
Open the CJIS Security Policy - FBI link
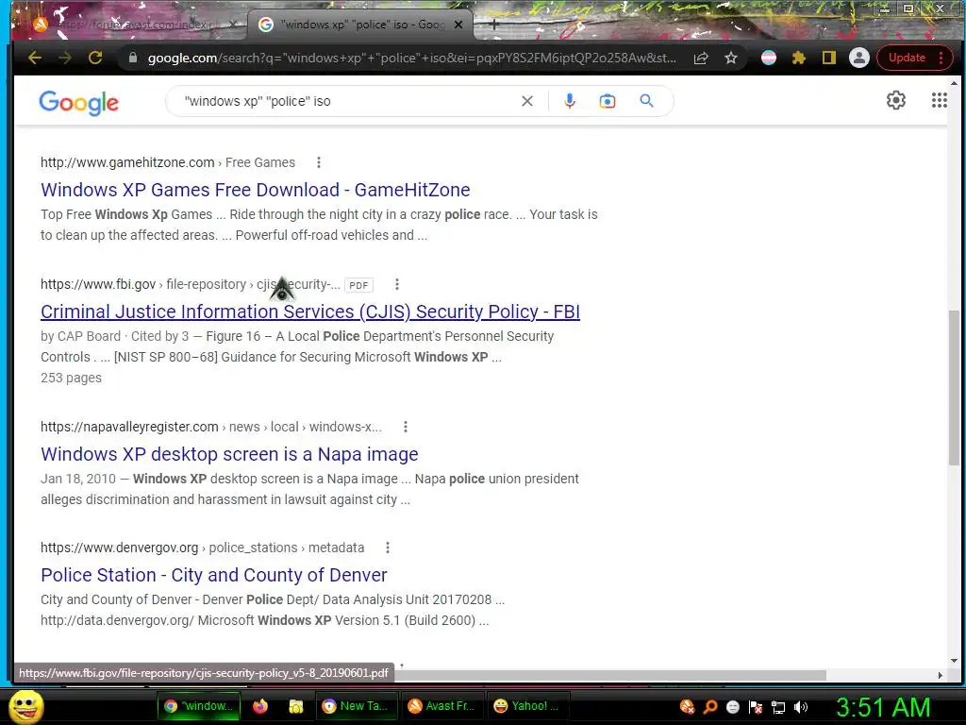[x=309, y=312]
